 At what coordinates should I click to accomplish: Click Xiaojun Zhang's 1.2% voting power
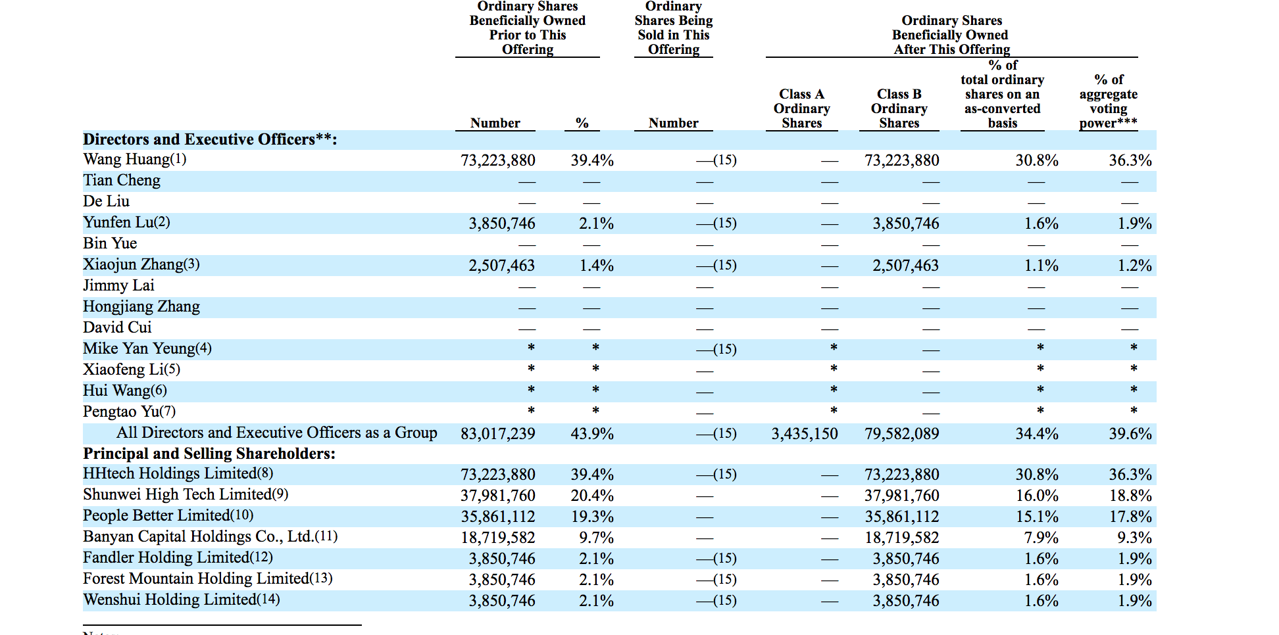(1134, 266)
